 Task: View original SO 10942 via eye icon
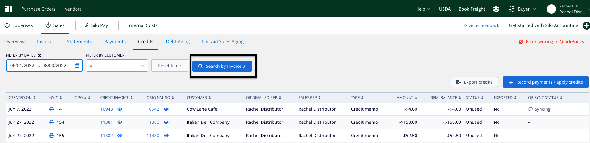coord(166,109)
